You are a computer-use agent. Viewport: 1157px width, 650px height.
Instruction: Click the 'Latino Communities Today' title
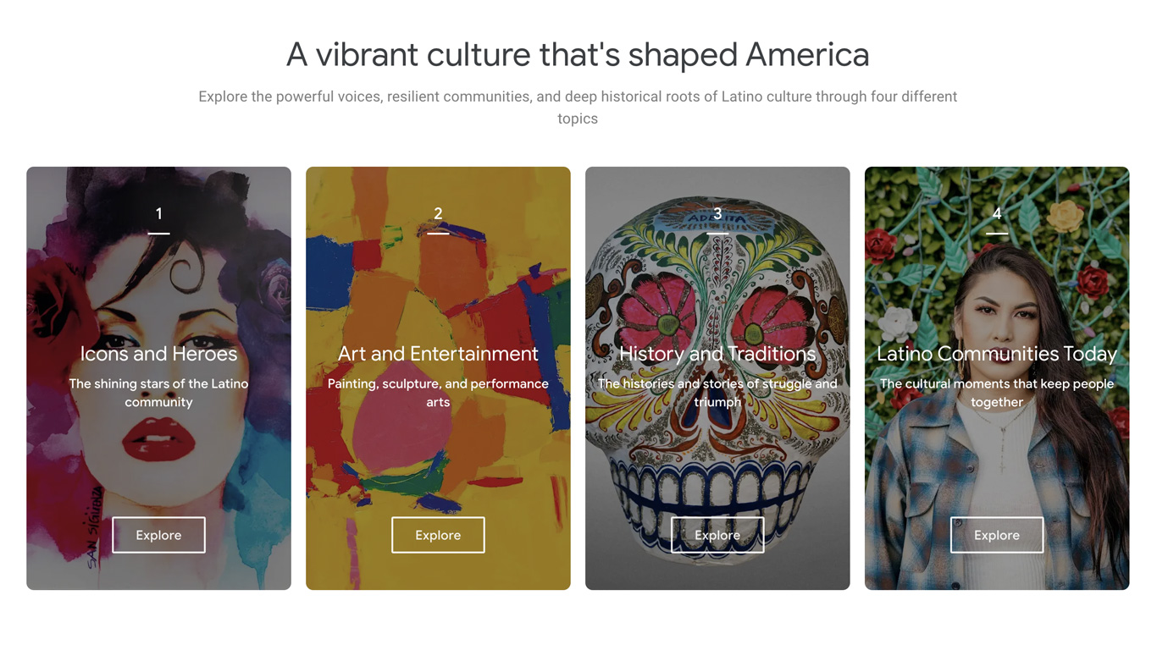[996, 354]
